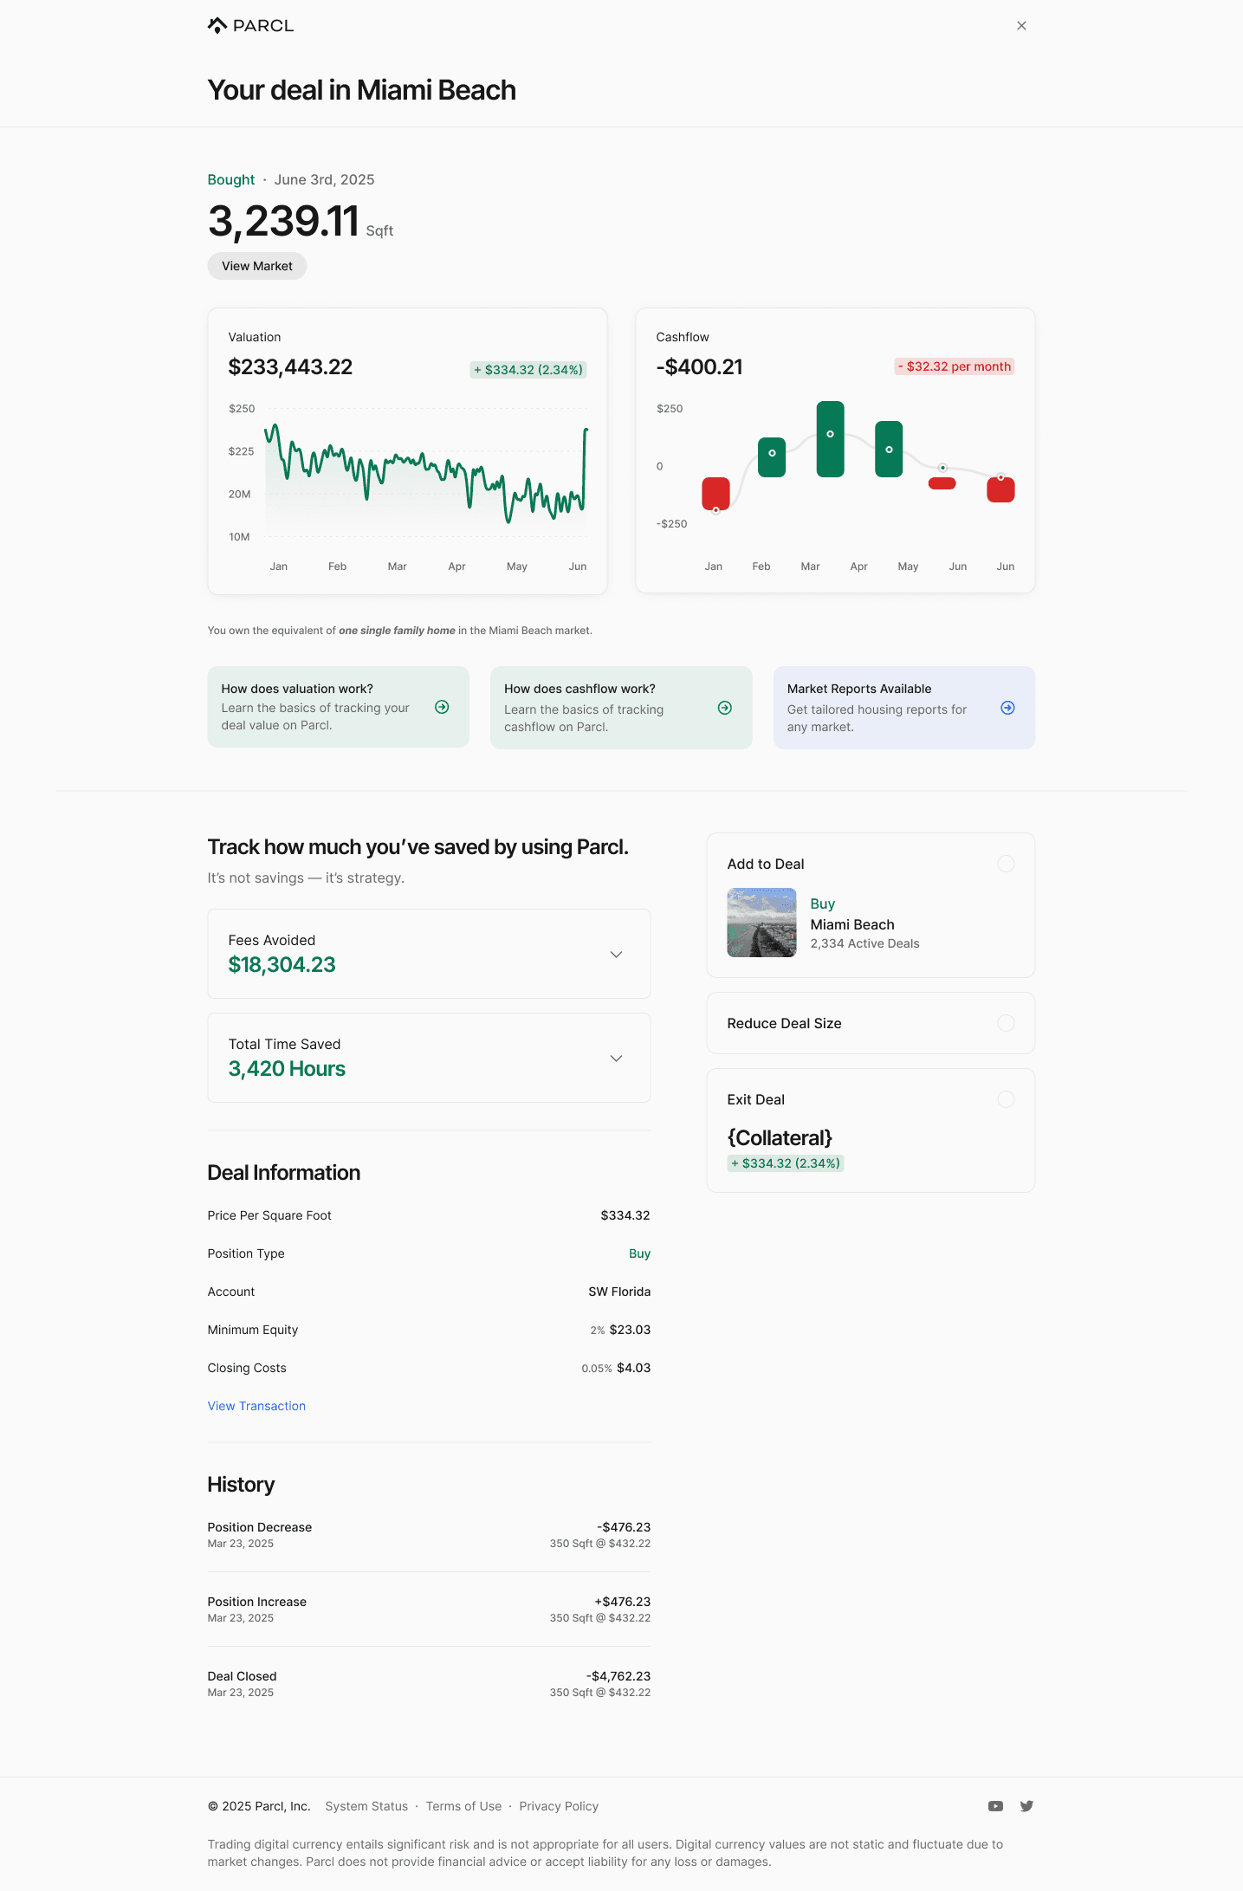Click the 'Position Increase' history row
The height and width of the screenshot is (1891, 1243).
coord(429,1609)
